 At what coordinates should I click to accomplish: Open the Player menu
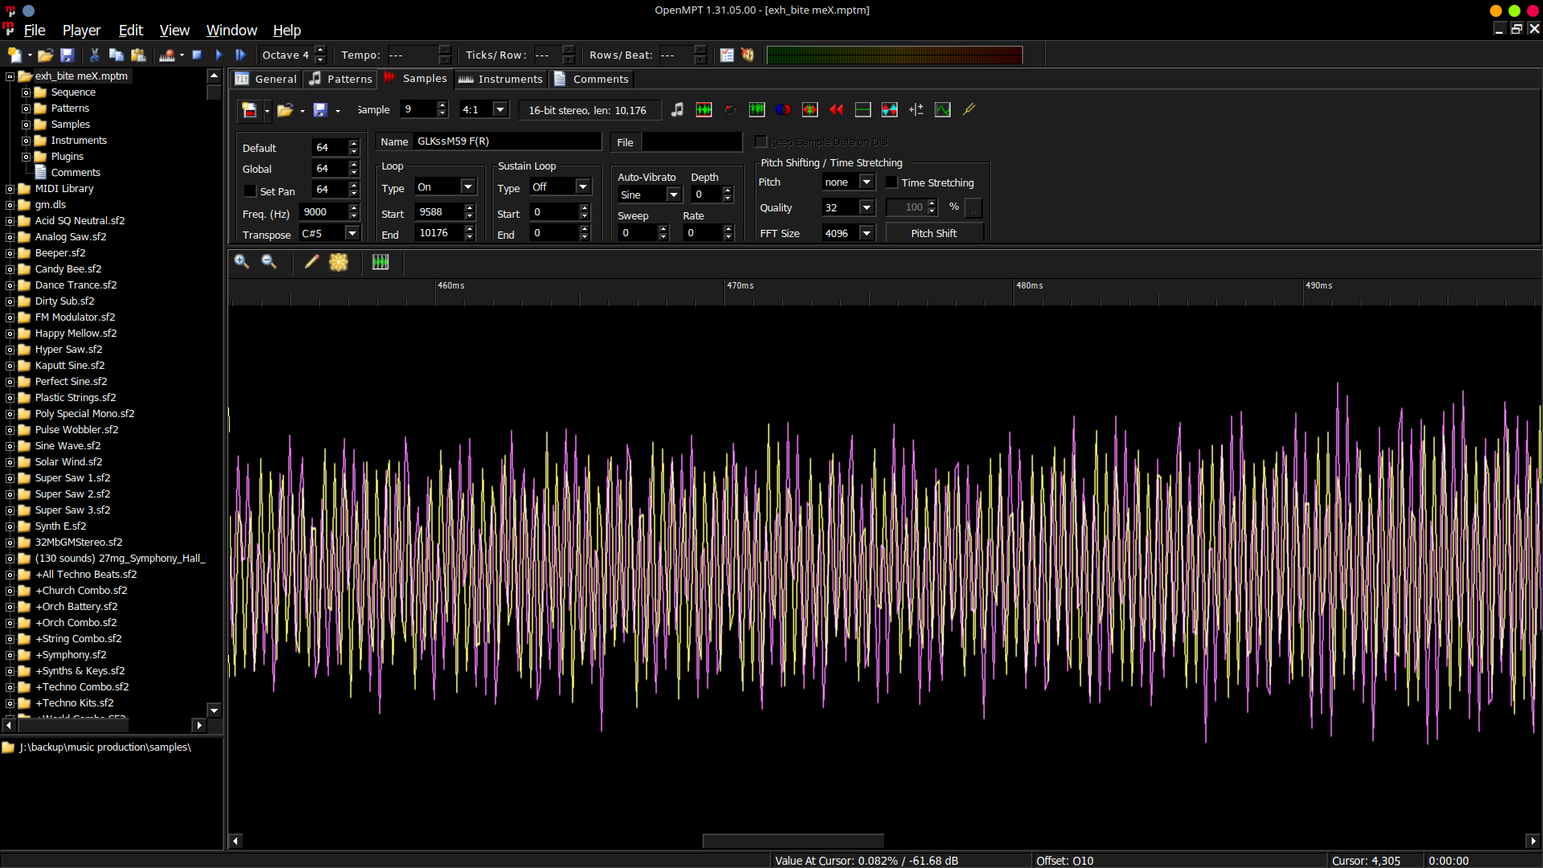click(x=81, y=30)
